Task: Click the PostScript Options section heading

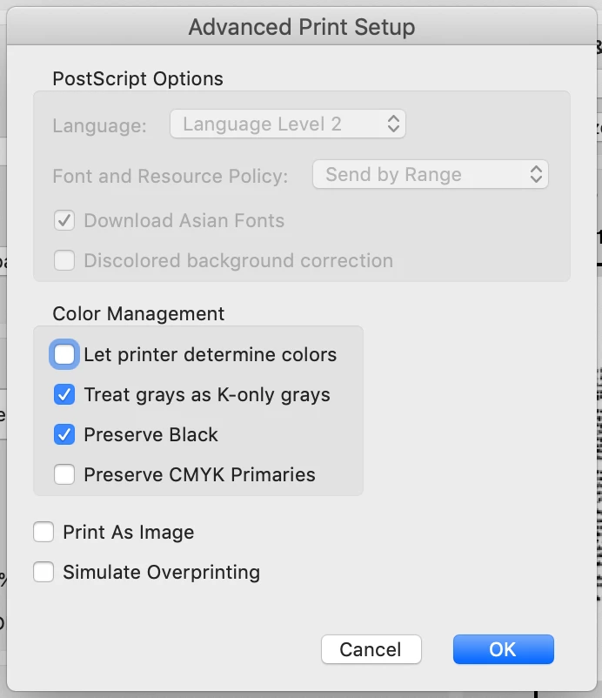Action: click(137, 79)
